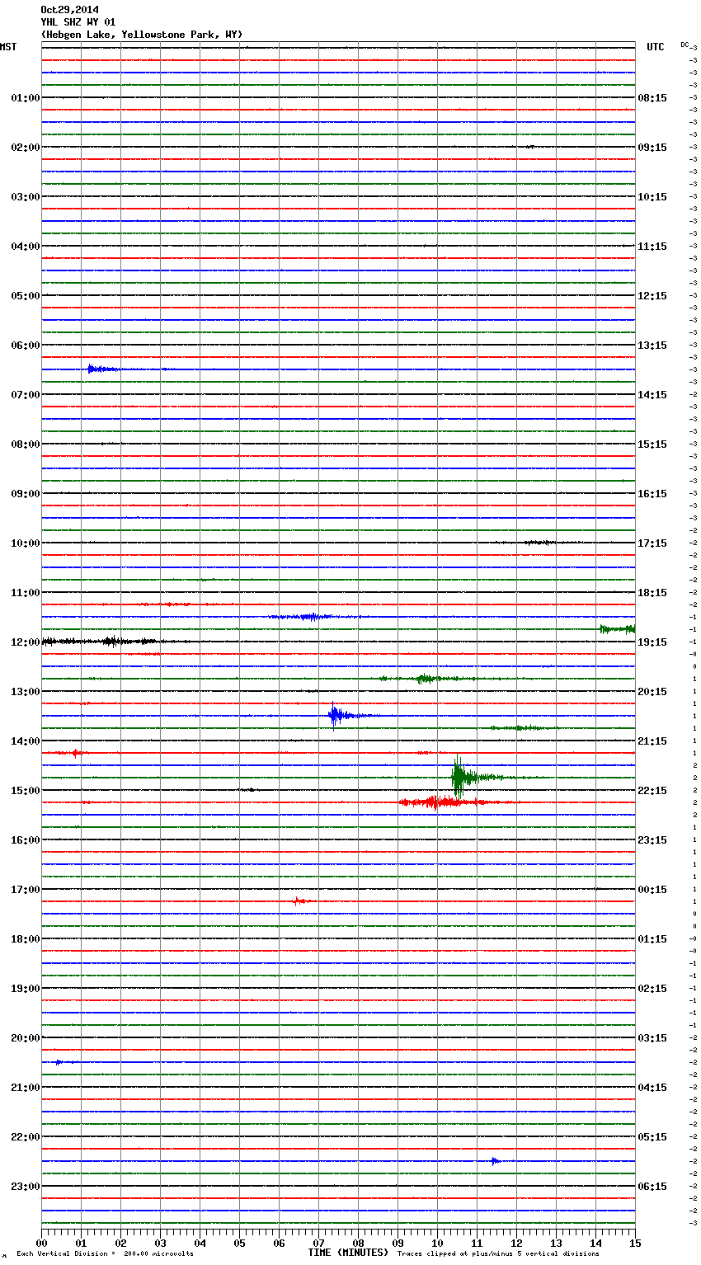Select the station code YHL SHZ WY 01
The width and height of the screenshot is (701, 1265).
point(78,22)
